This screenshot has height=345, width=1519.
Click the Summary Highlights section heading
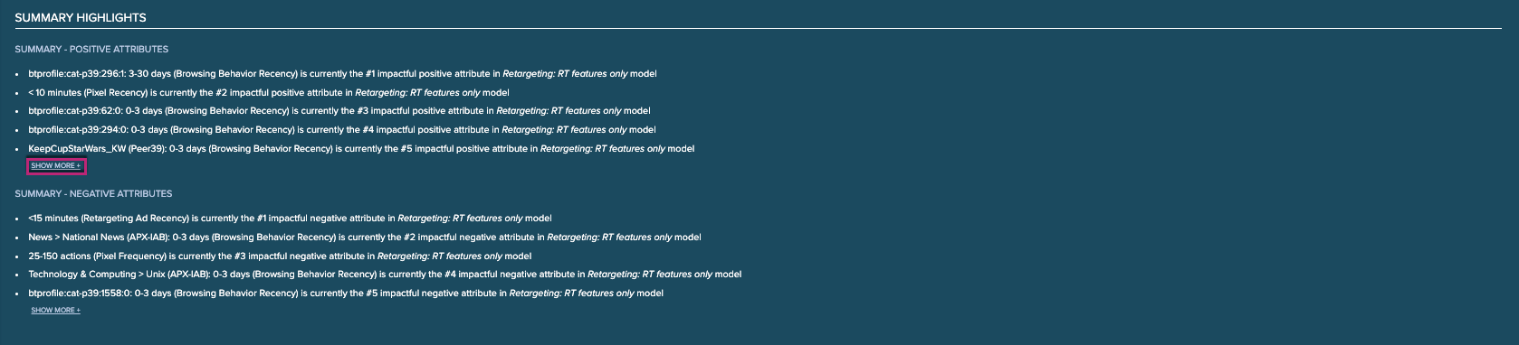81,17
